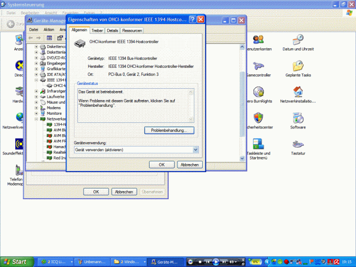Open Geplante Tasks folder icon
The image size is (356, 267).
(298, 66)
